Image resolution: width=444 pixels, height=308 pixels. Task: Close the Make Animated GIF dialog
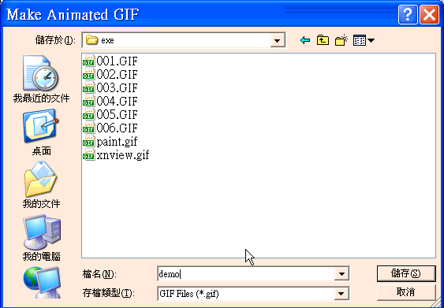coord(429,14)
